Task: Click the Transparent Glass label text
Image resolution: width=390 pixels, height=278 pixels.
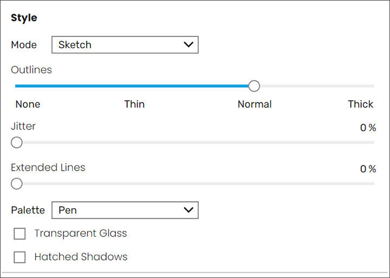Action: coord(81,233)
